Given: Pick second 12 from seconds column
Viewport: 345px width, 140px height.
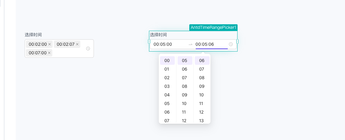Looking at the screenshot, I should 202,112.
